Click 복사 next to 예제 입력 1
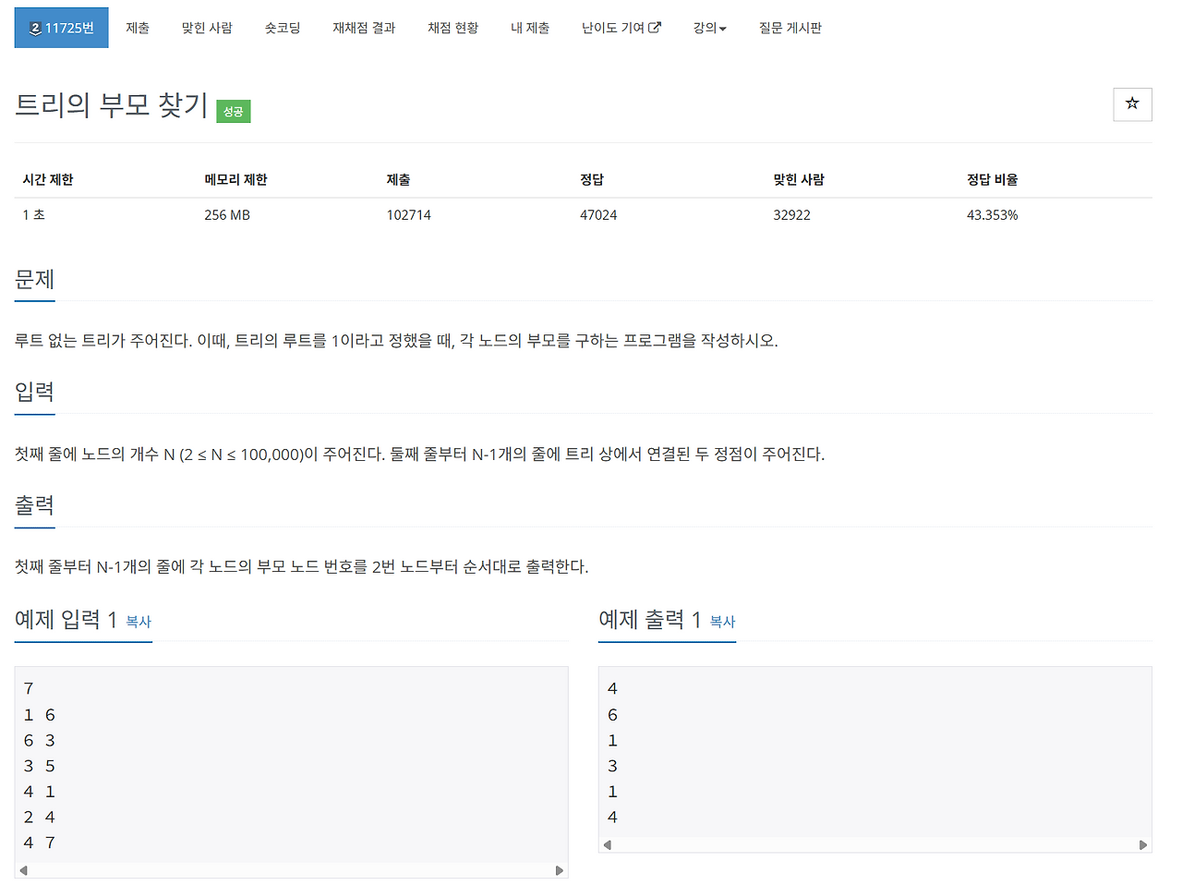 tap(139, 623)
